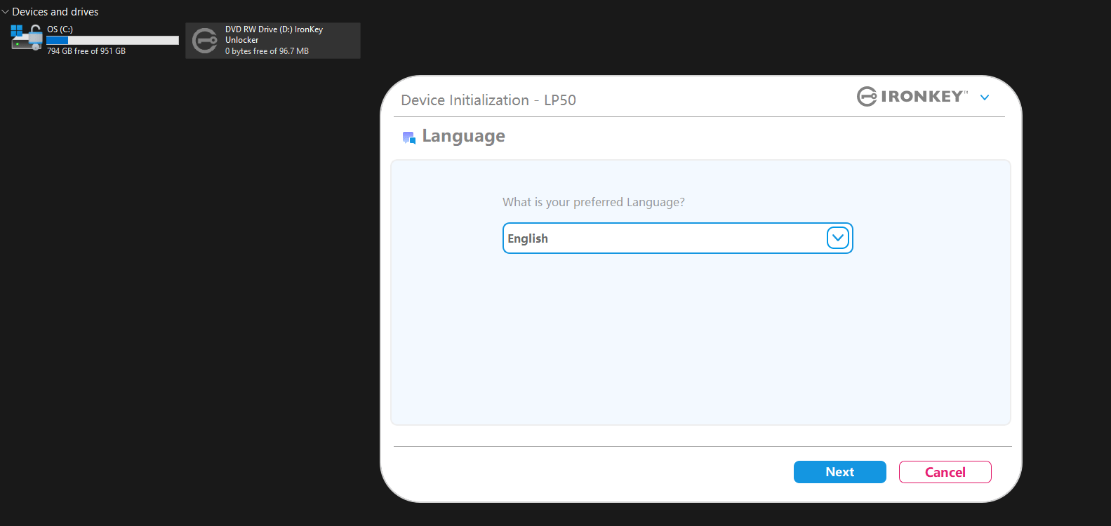The width and height of the screenshot is (1111, 526).
Task: Click the IronKey logo in dialog header
Action: (912, 97)
